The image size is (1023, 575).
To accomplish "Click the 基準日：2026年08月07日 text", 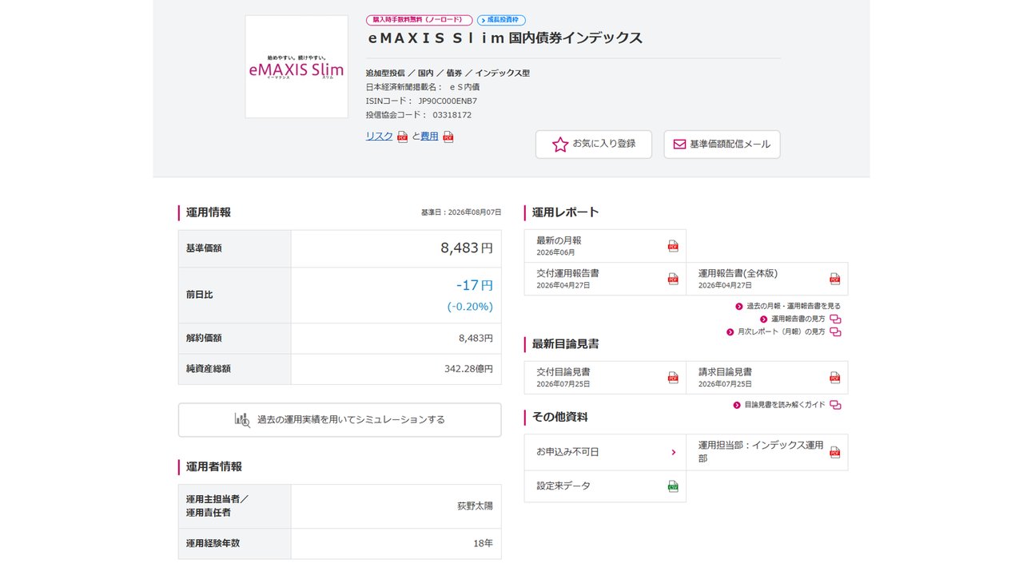I will (x=461, y=212).
